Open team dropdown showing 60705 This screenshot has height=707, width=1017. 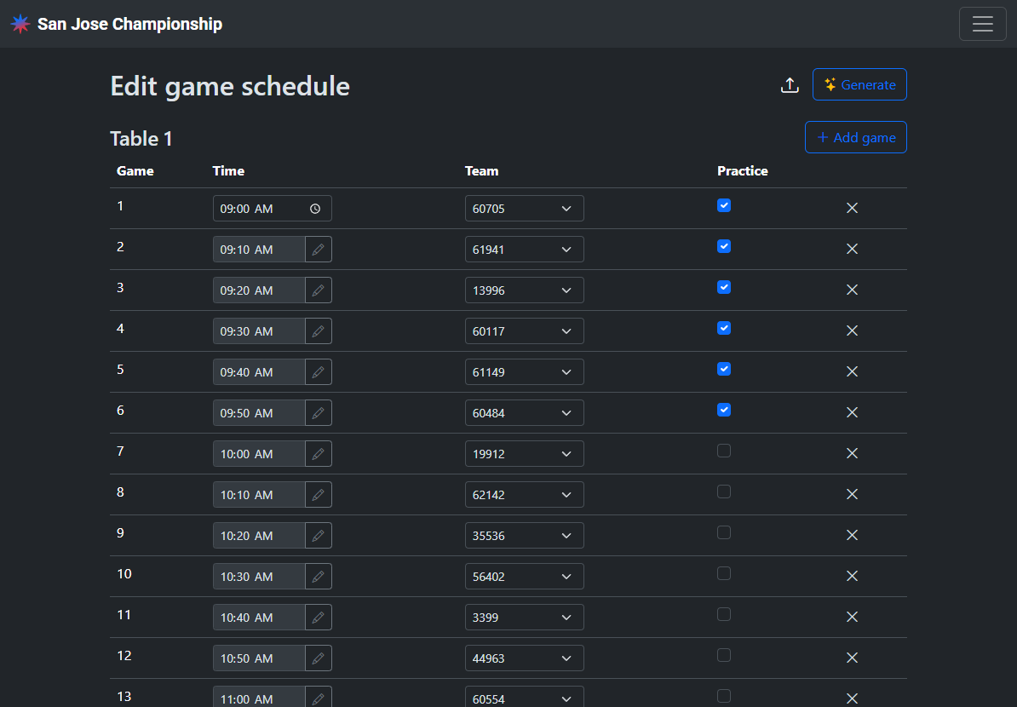point(524,209)
